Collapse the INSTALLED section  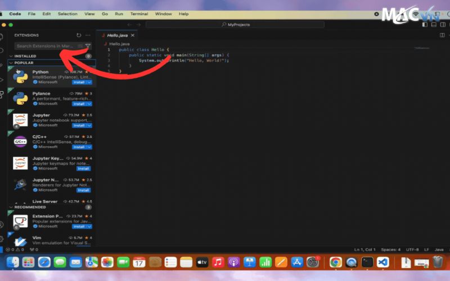(25, 56)
